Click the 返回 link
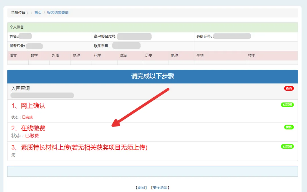 point(141,187)
